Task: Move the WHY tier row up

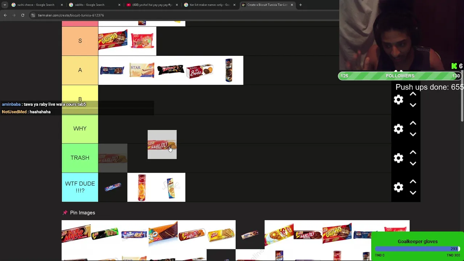Action: coord(413,123)
